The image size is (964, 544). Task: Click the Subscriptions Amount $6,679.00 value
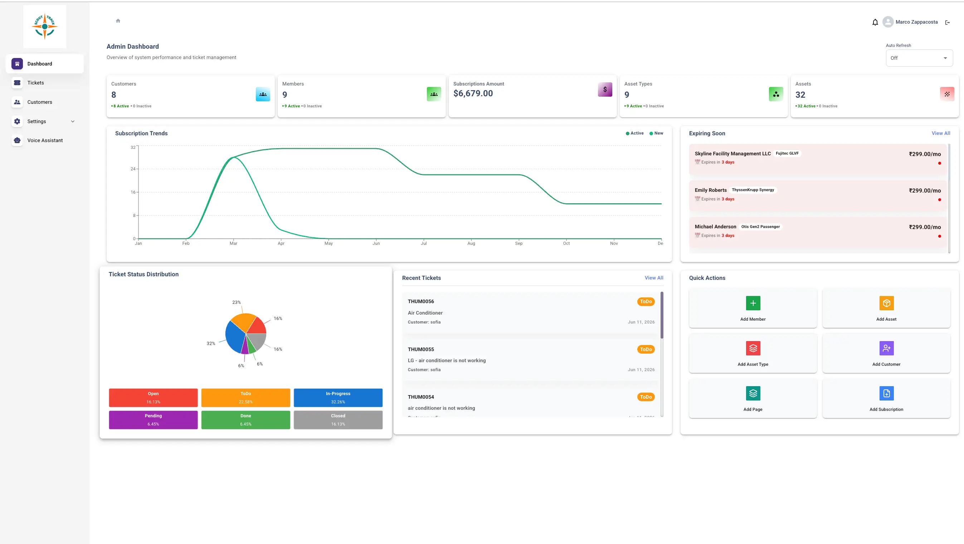coord(473,93)
